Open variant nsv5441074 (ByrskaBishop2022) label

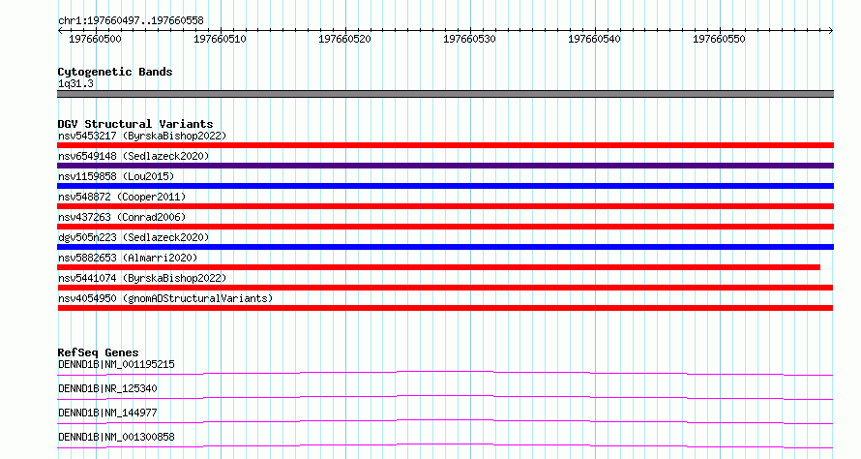point(142,278)
